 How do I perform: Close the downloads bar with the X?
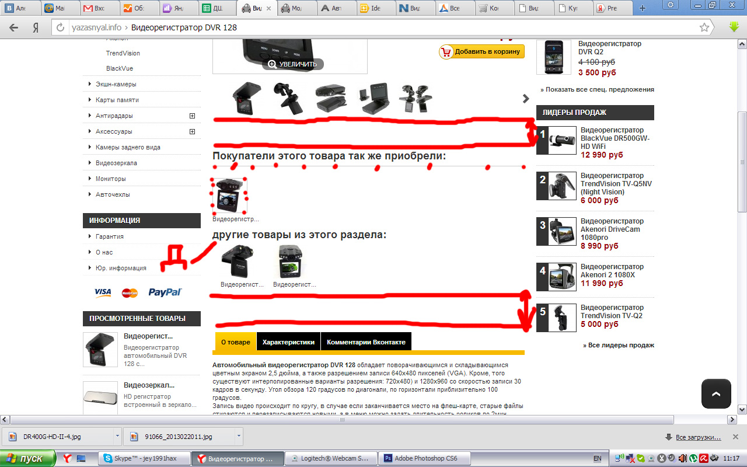[736, 437]
